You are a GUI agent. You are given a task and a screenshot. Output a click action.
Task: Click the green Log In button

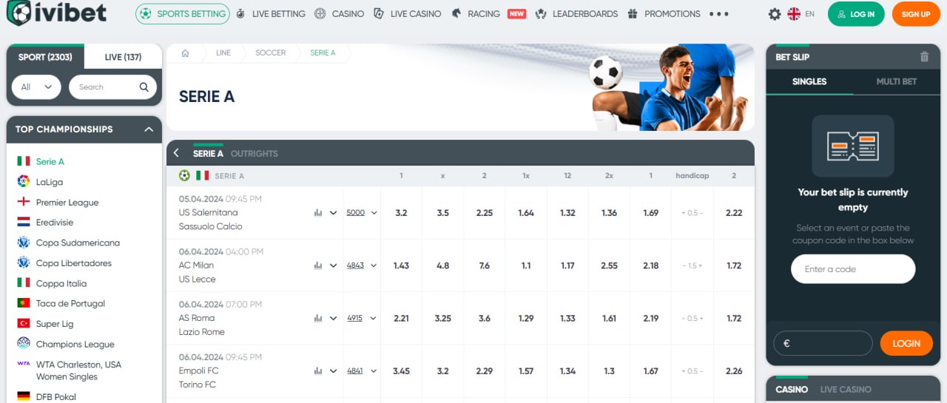856,14
